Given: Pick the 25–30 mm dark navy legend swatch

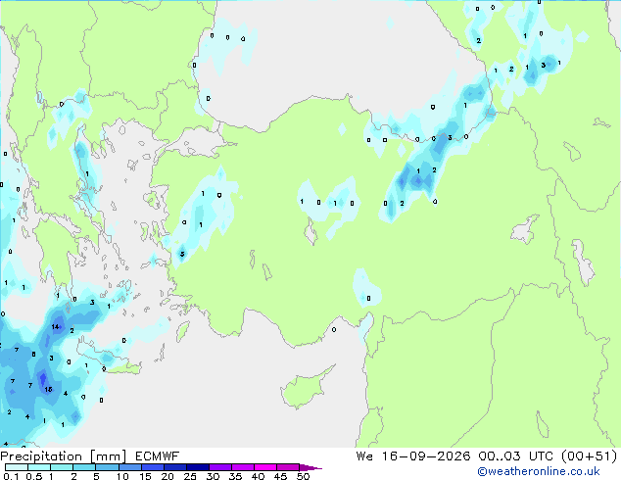Looking at the screenshot, I should 198,467.
